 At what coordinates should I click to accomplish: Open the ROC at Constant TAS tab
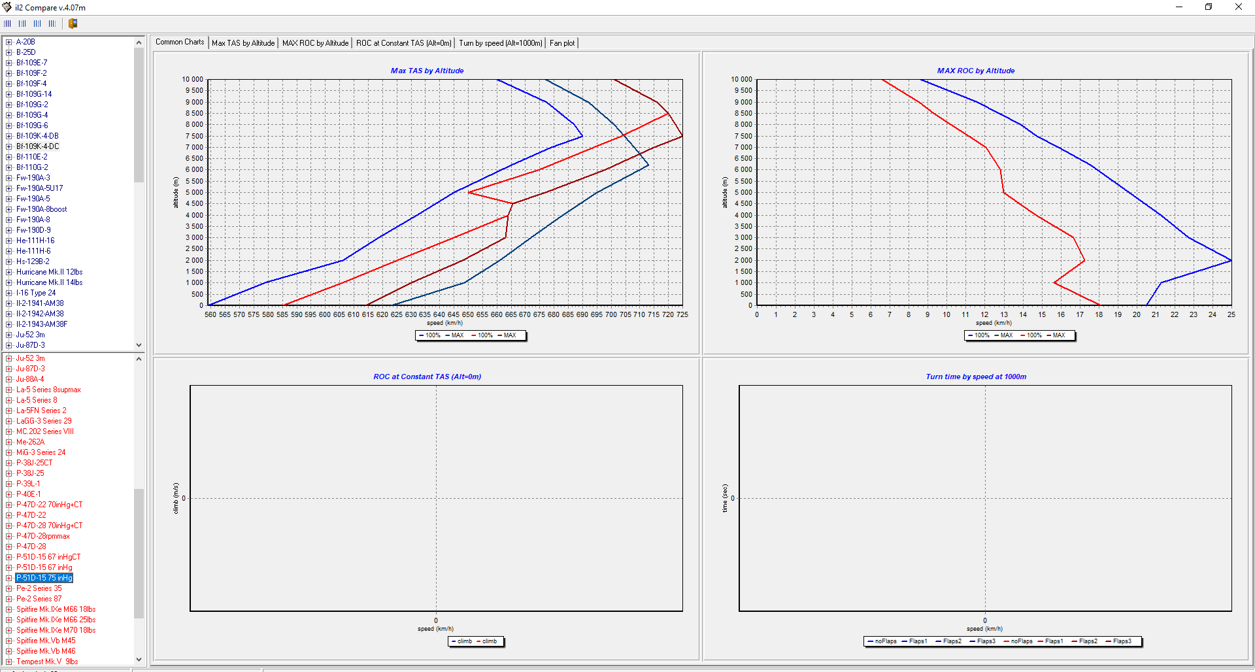pyautogui.click(x=403, y=43)
